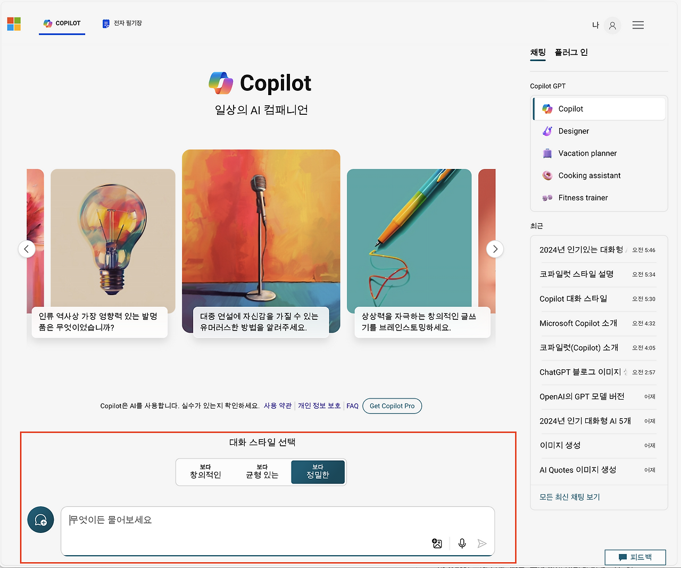The image size is (681, 568).
Task: Open recent chat ChatGPT 블로그 이미지
Action: [597, 372]
